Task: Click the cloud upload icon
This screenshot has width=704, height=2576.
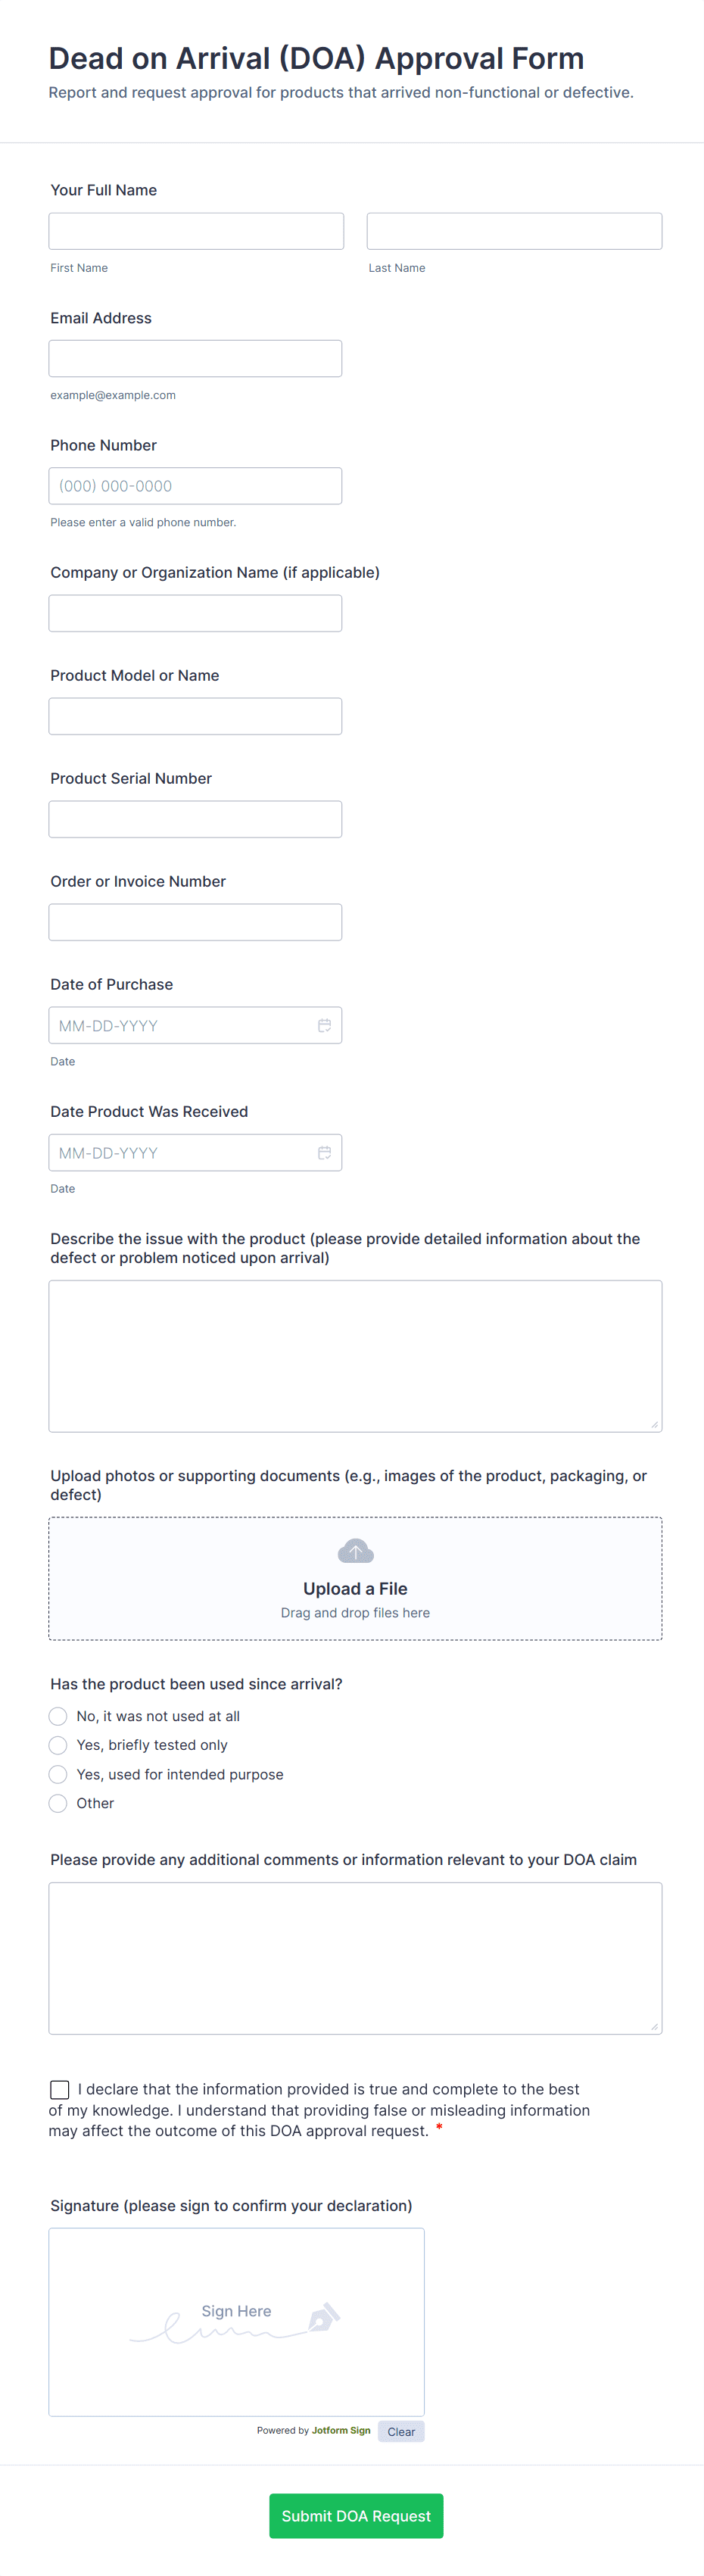Action: pyautogui.click(x=355, y=1551)
